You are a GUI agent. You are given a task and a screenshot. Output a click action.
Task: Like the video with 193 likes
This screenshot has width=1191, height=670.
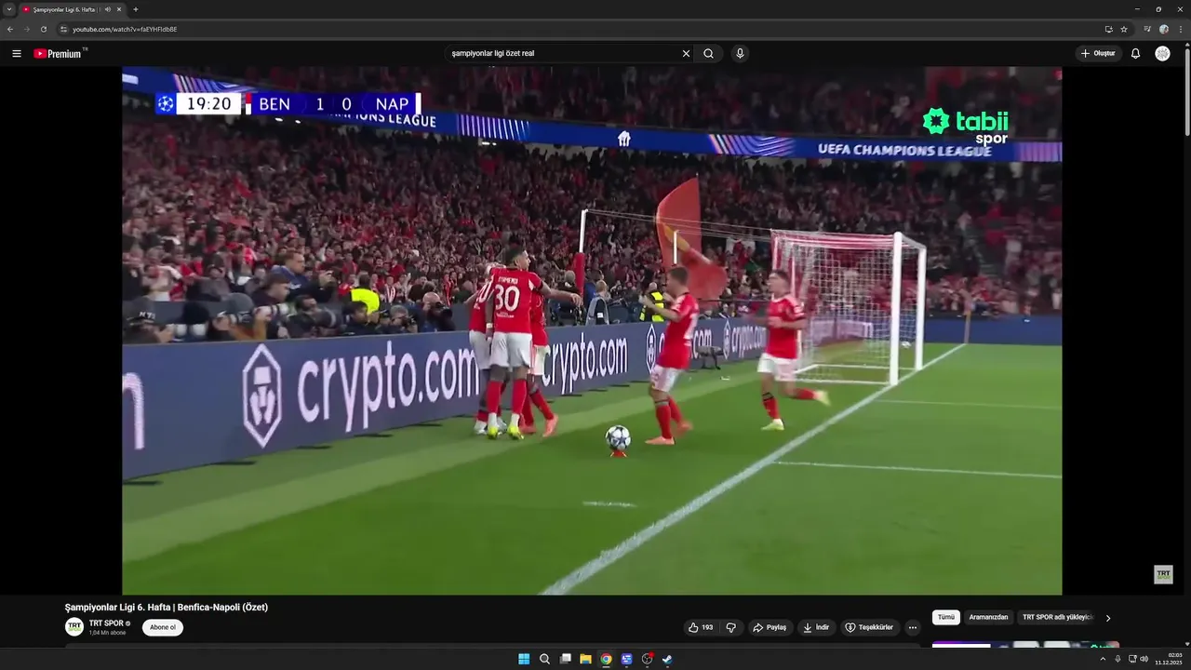tap(701, 627)
